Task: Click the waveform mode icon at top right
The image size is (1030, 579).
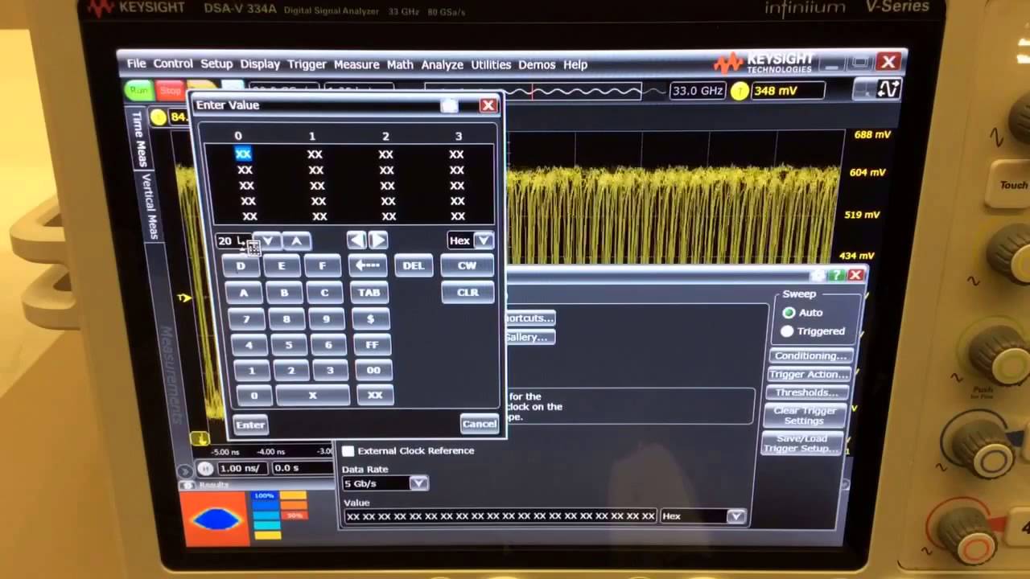Action: (888, 89)
